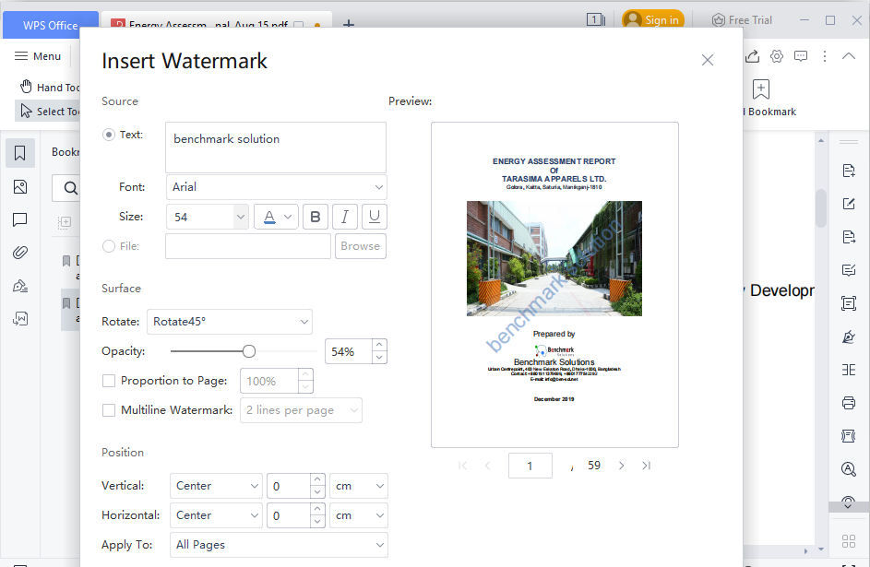Select the File source radio button
This screenshot has width=870, height=567.
tap(109, 246)
